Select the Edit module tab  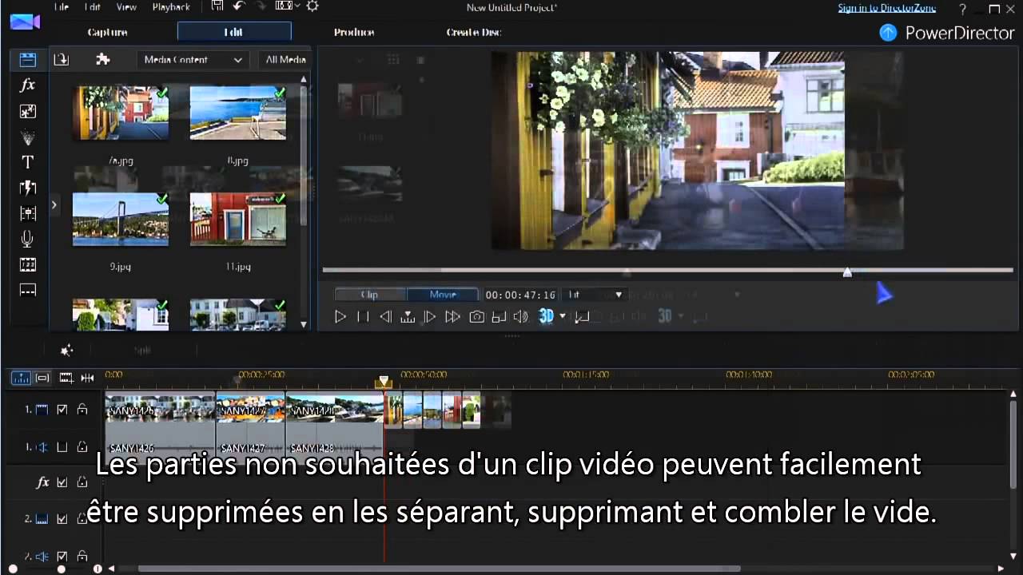pyautogui.click(x=234, y=32)
